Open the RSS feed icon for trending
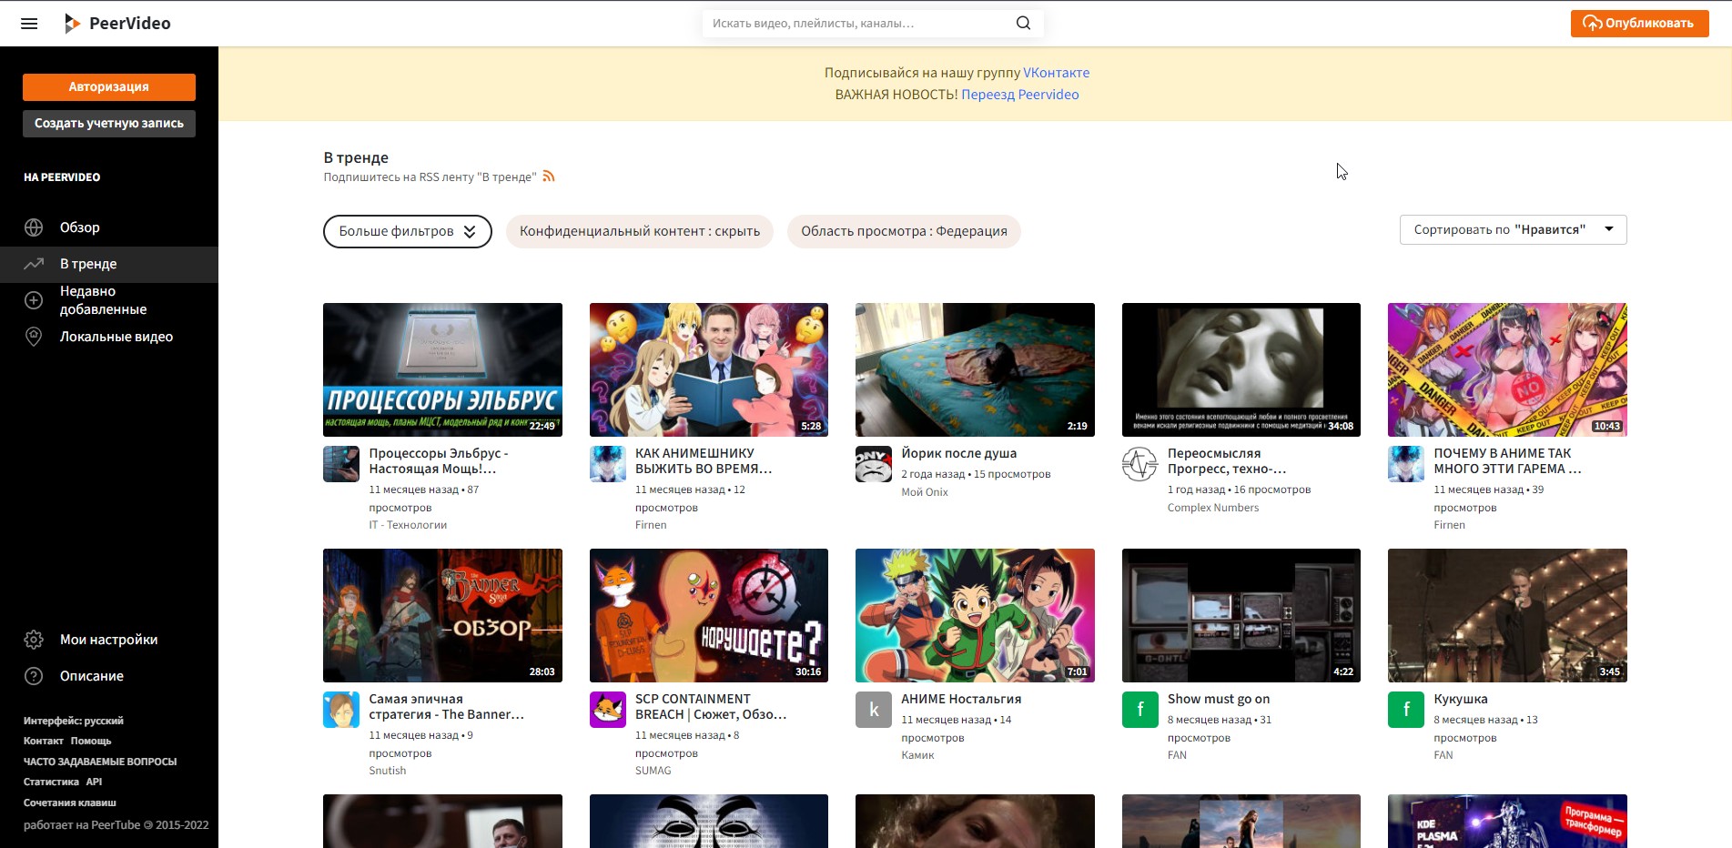 (x=549, y=177)
